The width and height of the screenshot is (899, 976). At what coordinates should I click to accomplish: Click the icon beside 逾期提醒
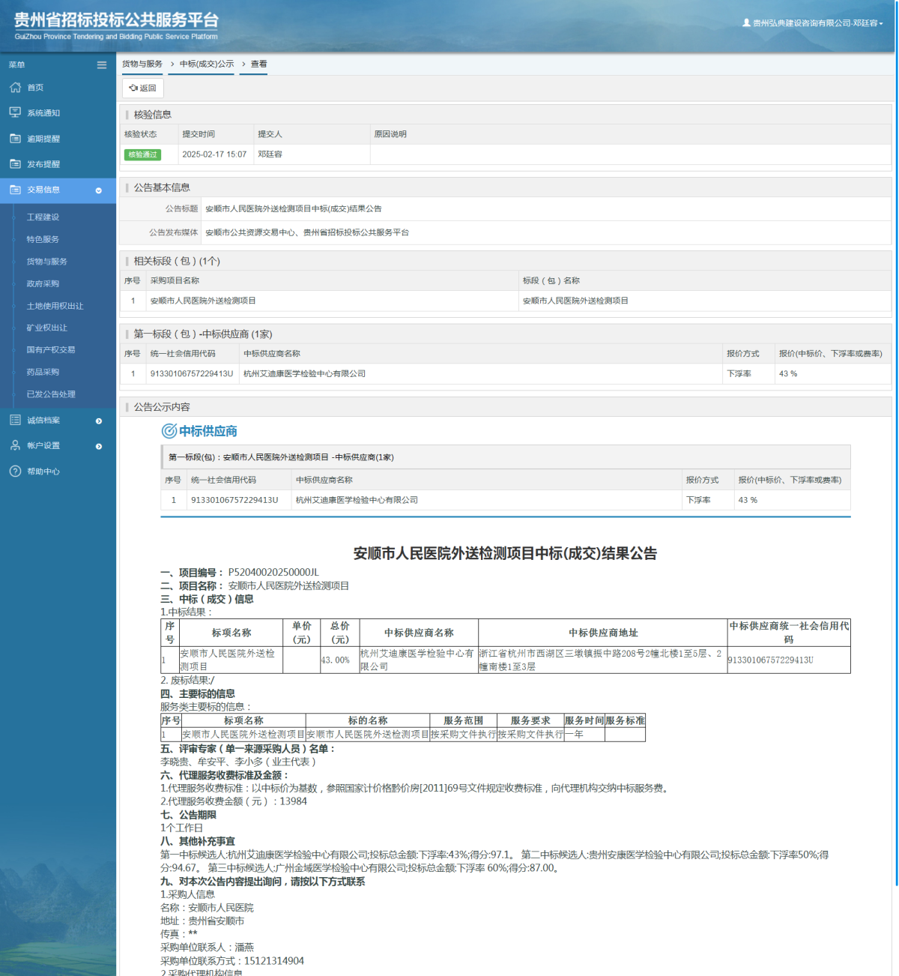pyautogui.click(x=15, y=139)
